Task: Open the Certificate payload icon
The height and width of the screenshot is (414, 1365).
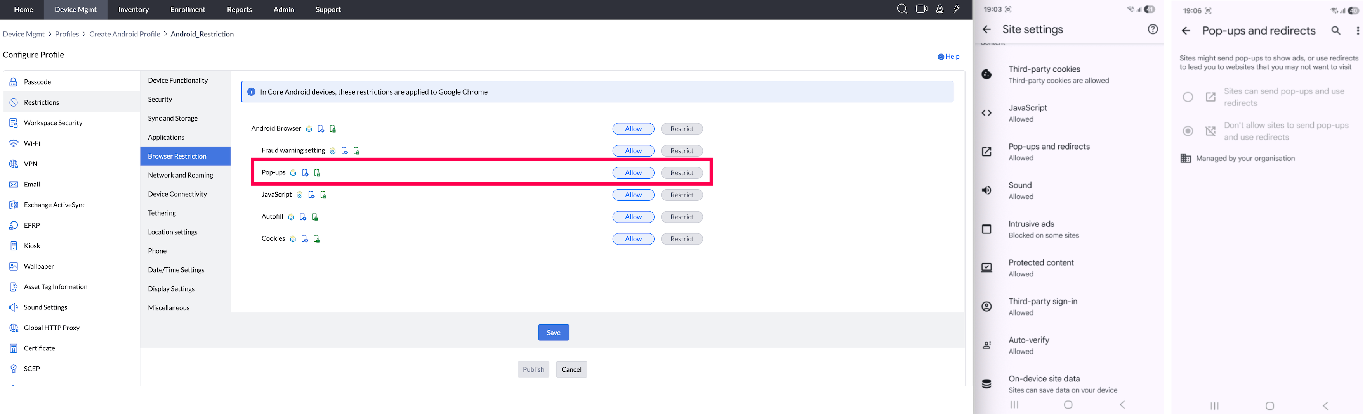Action: pyautogui.click(x=14, y=348)
